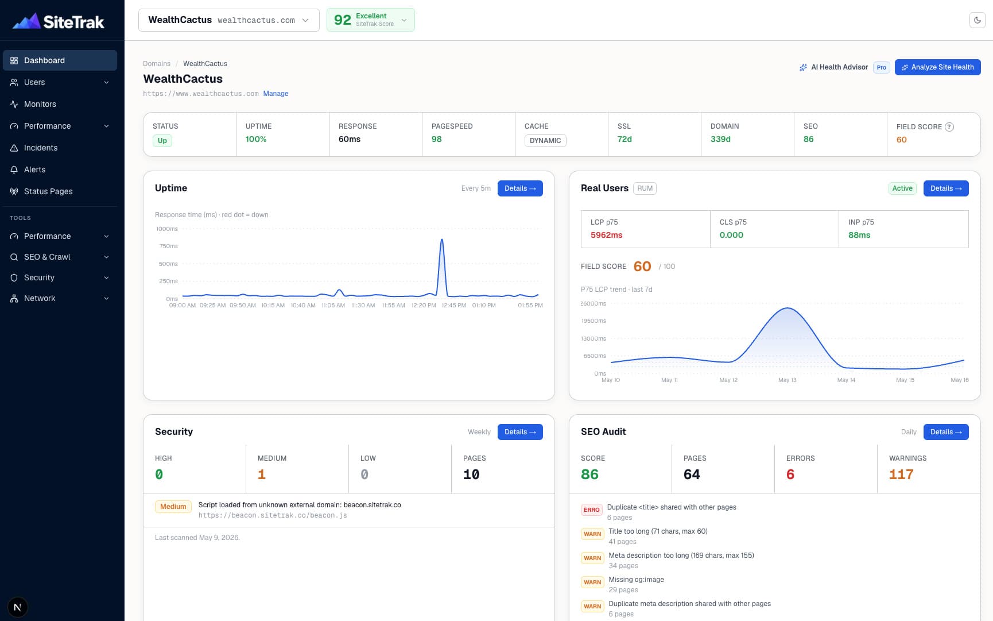Open the 92 Excellent SiteTrak Score dropdown

click(370, 20)
